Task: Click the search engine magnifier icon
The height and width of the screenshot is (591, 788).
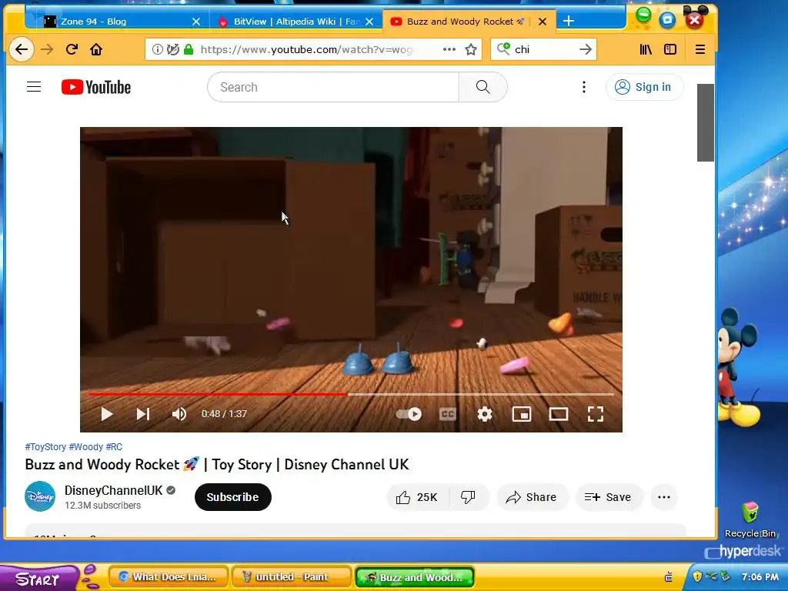Action: pyautogui.click(x=503, y=48)
